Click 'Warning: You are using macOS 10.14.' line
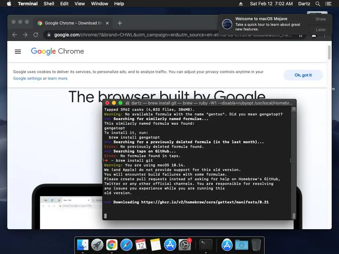Screen dimensions: 339x254 tap(144, 165)
